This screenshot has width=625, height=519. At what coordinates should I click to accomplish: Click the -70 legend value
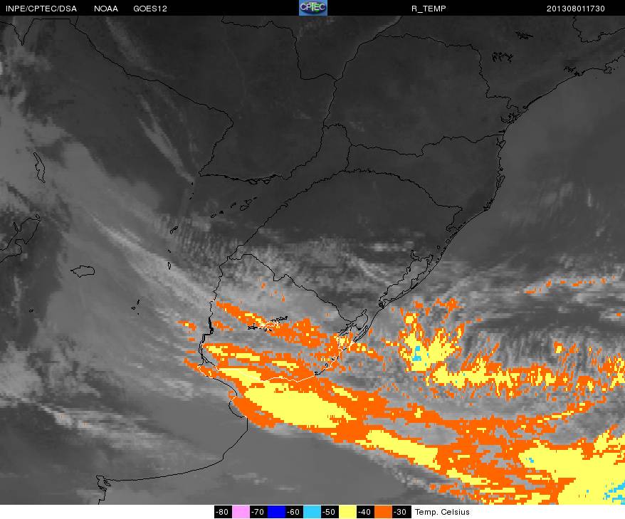tap(258, 512)
